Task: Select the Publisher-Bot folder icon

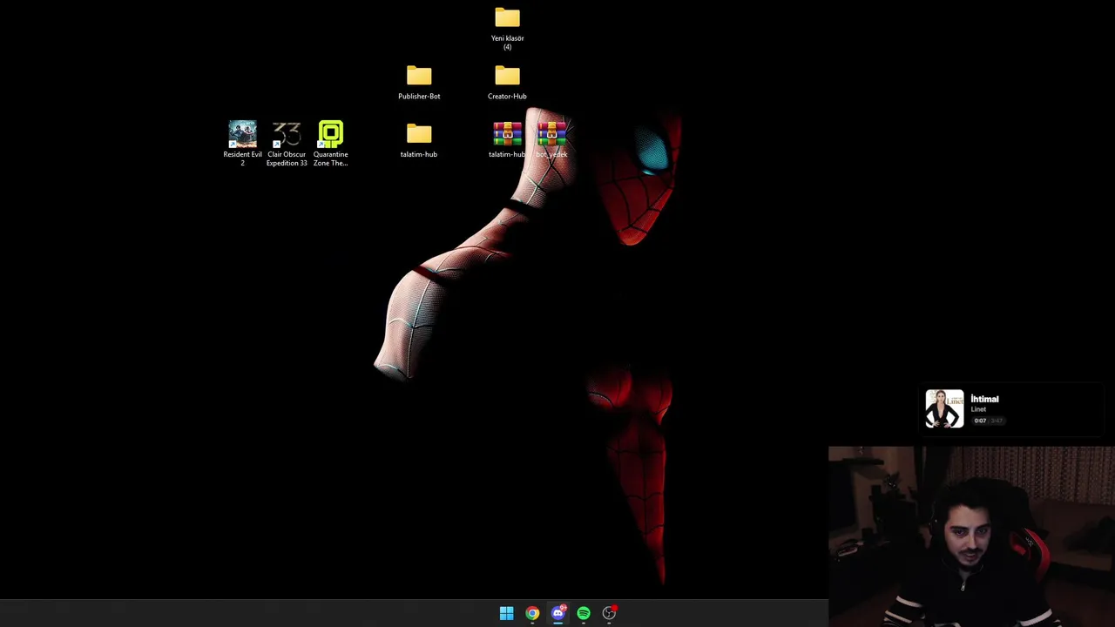Action: [419, 77]
